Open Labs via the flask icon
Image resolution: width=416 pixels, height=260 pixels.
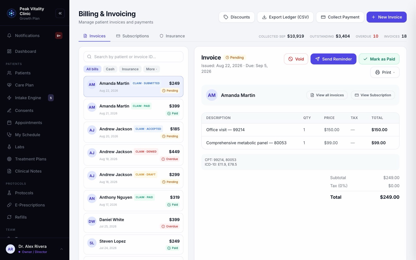9,147
